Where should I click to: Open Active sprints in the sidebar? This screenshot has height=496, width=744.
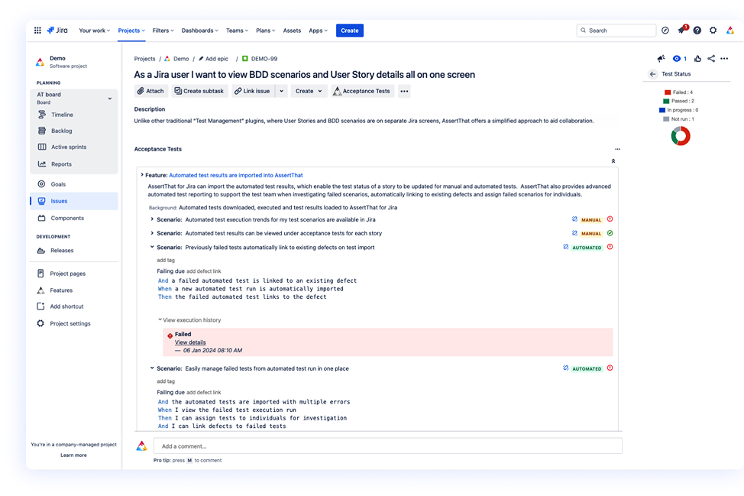coord(71,147)
